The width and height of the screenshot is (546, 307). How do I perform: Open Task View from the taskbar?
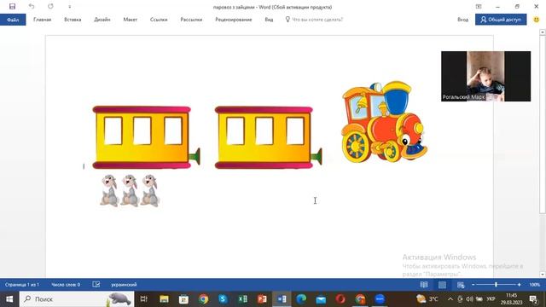click(x=144, y=299)
